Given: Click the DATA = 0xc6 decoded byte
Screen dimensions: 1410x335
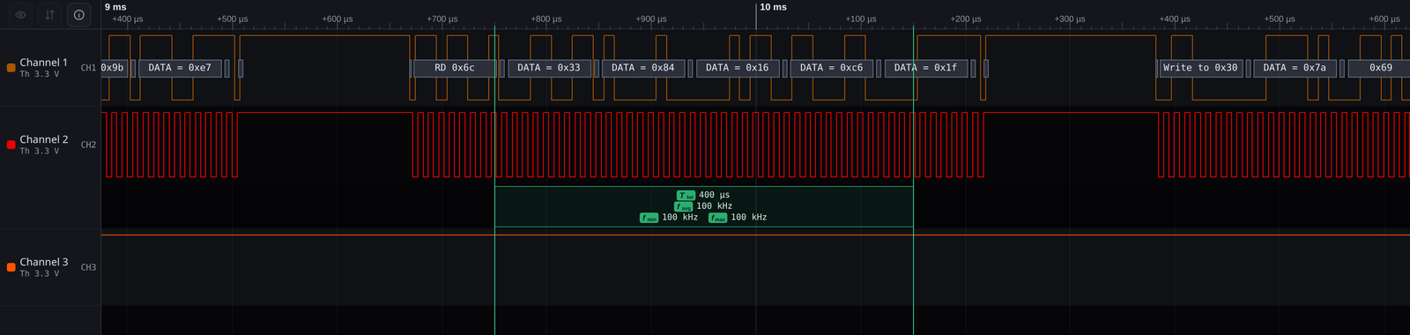Looking at the screenshot, I should [832, 68].
